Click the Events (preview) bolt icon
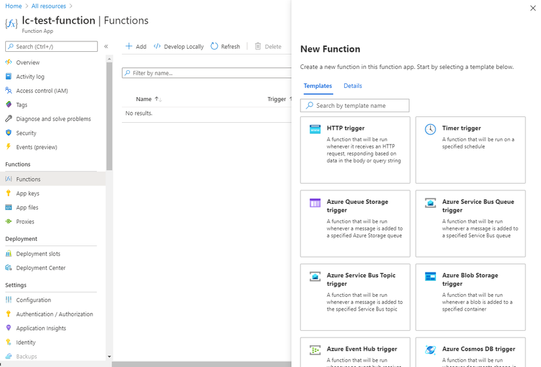Screen dimensions: 541x367 pyautogui.click(x=9, y=146)
